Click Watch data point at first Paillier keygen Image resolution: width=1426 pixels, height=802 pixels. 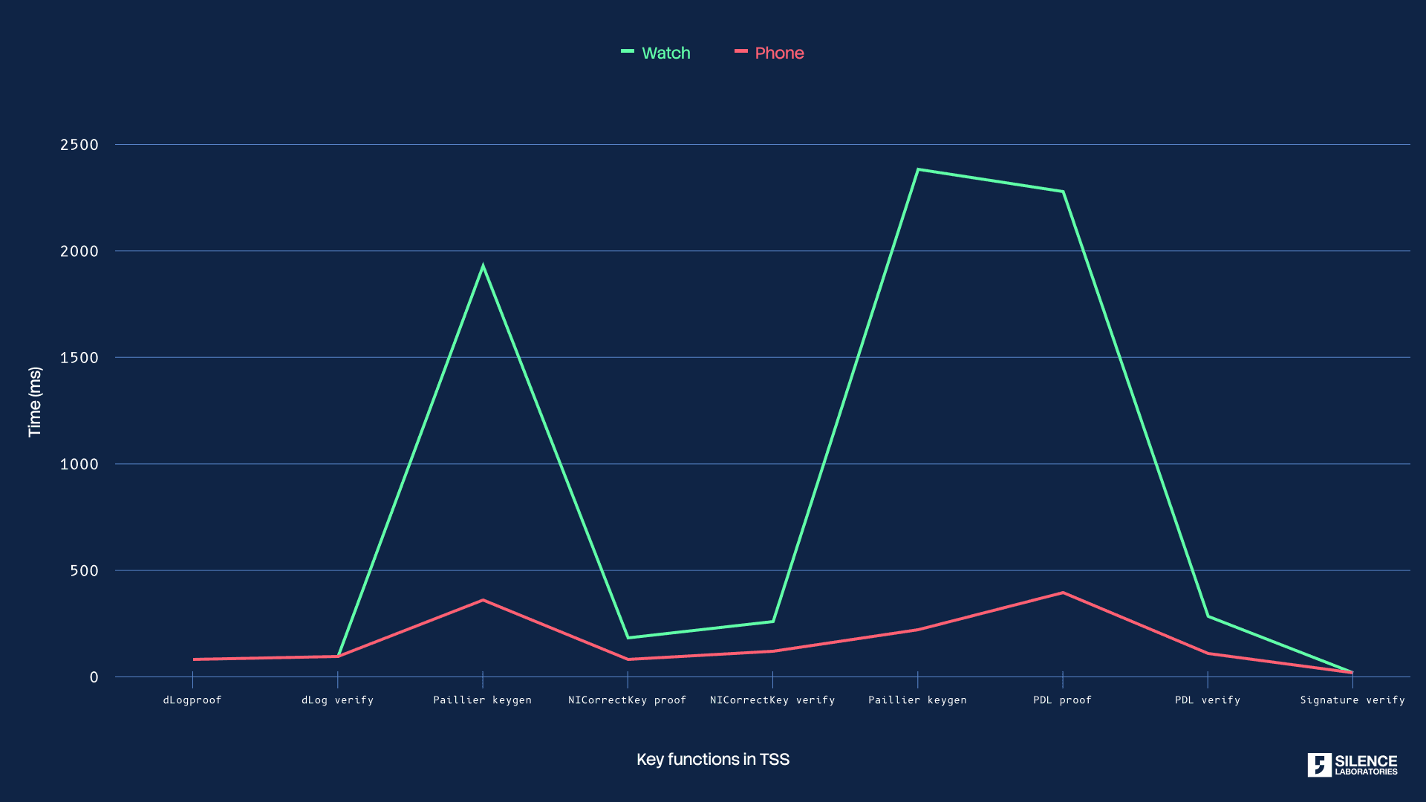tap(483, 266)
